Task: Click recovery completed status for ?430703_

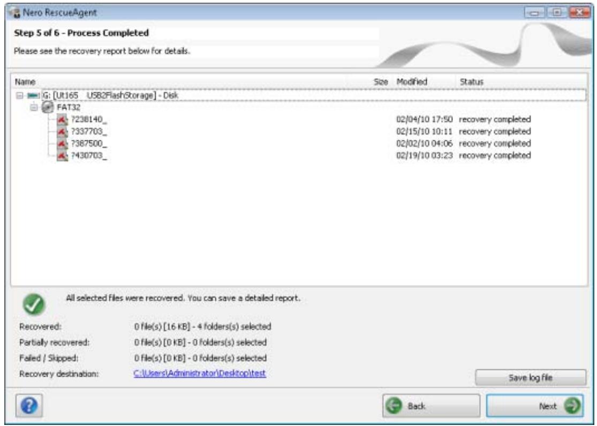Action: click(x=495, y=155)
